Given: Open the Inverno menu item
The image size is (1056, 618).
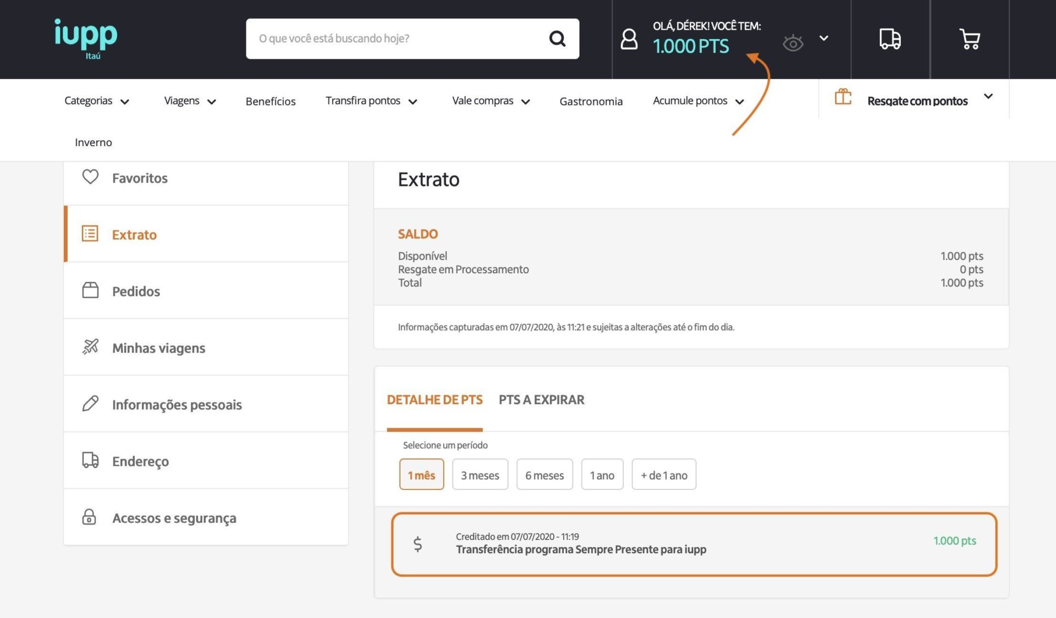Looking at the screenshot, I should click(x=94, y=142).
